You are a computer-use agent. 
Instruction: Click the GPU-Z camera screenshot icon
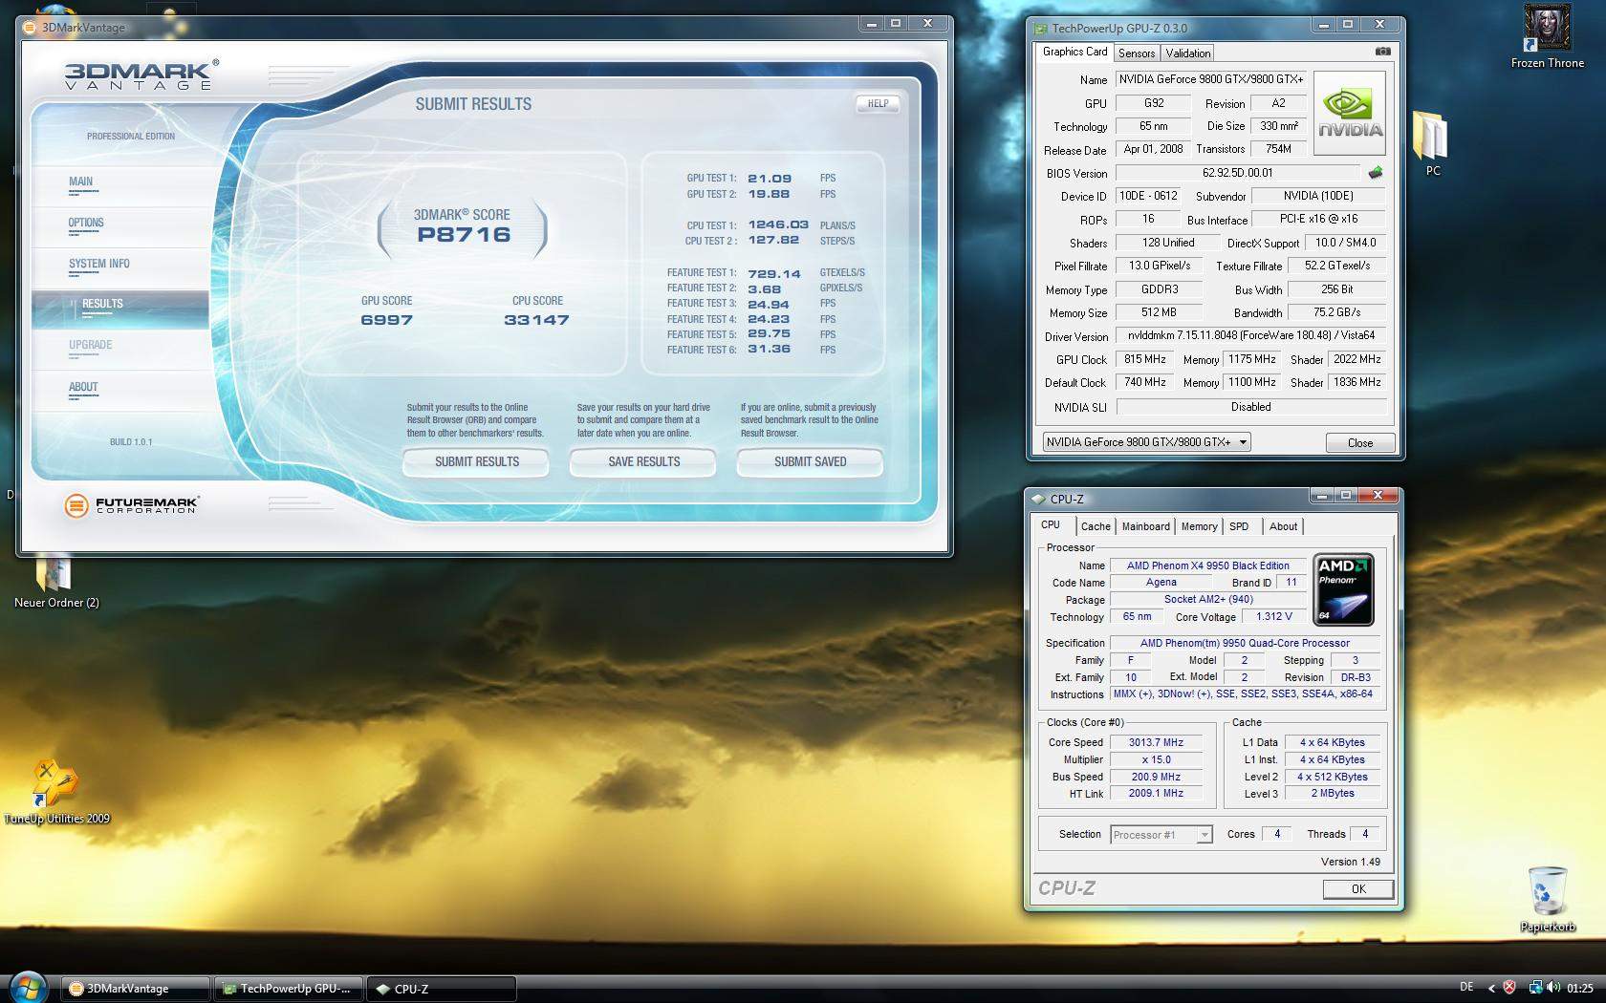coord(1382,52)
